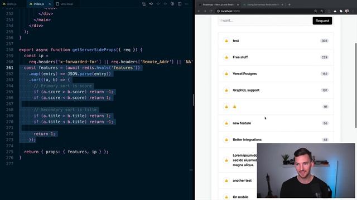Screen dimensions: 357x200
Task: Click the zoom magnifier icon in address bar
Action: pos(316,11)
